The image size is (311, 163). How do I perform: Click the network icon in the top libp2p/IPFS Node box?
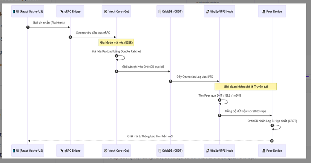[208, 12]
